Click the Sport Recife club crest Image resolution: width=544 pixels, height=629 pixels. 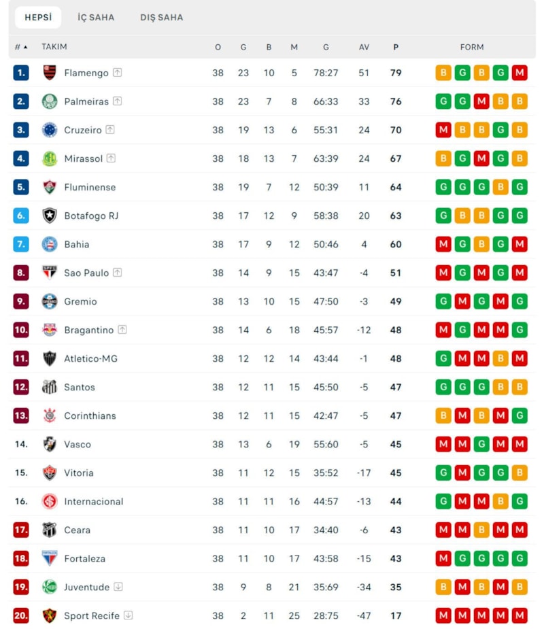pos(50,615)
